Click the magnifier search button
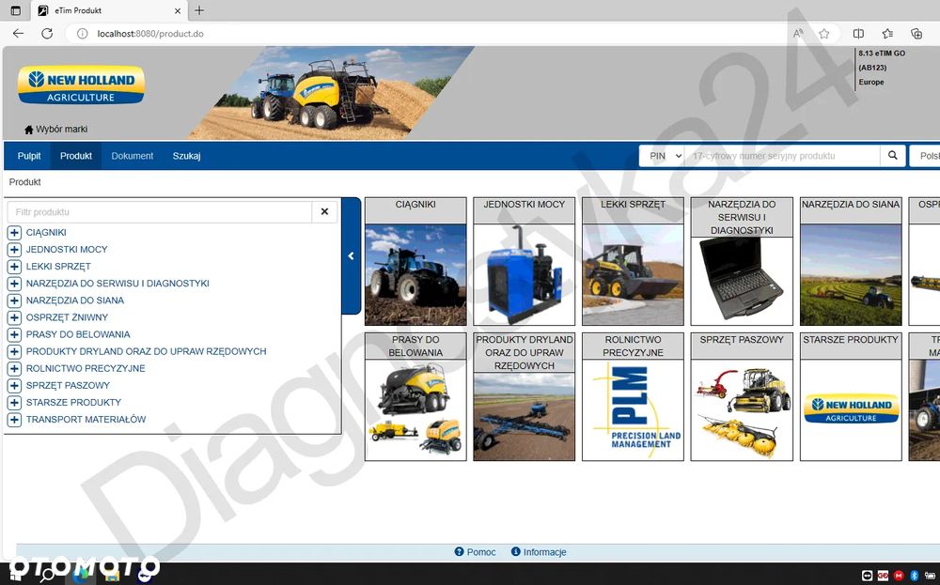 click(x=893, y=156)
